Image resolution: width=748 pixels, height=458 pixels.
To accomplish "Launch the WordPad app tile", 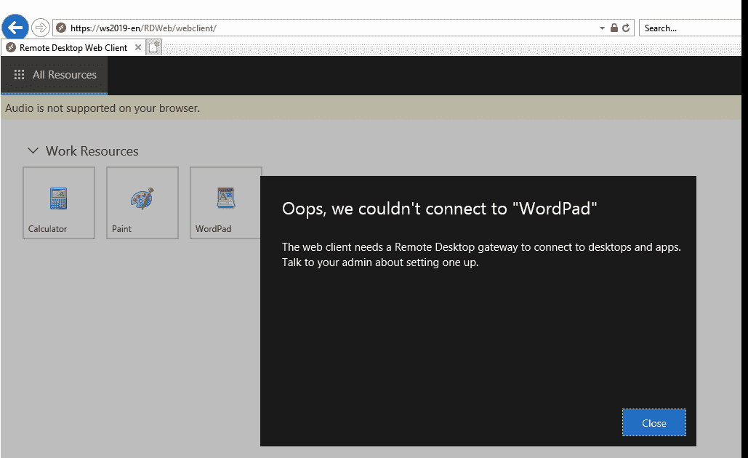I will coord(225,203).
